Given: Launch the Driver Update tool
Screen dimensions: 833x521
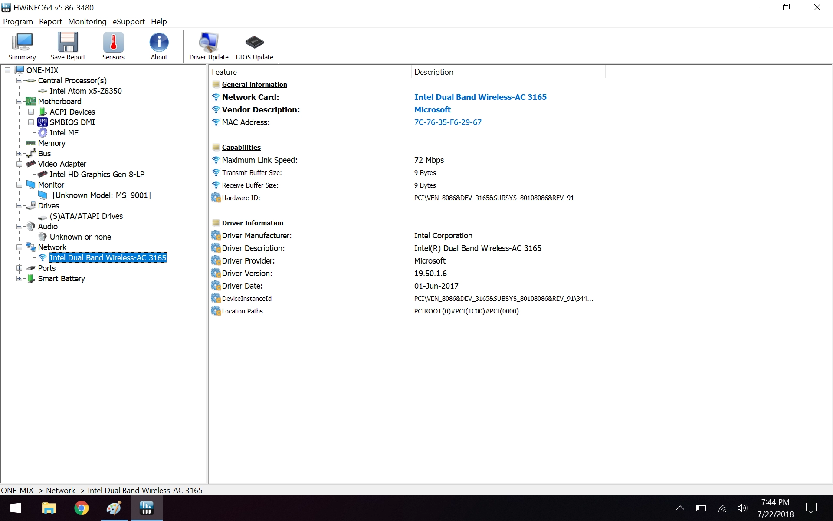Looking at the screenshot, I should point(209,46).
